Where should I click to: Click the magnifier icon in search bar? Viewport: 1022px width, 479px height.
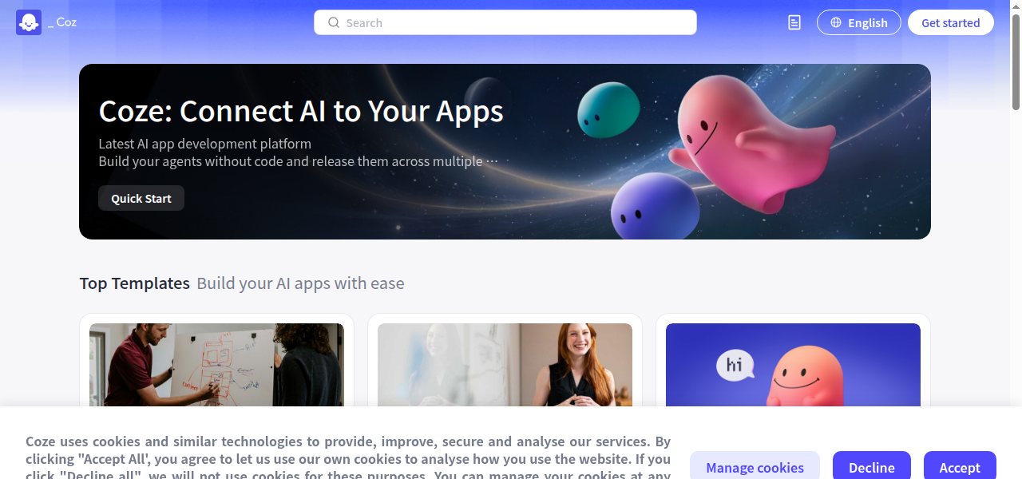pos(334,22)
